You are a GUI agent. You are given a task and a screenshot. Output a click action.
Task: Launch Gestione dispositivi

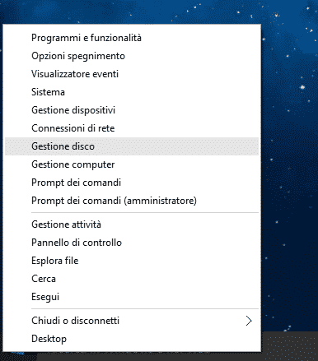132,110
